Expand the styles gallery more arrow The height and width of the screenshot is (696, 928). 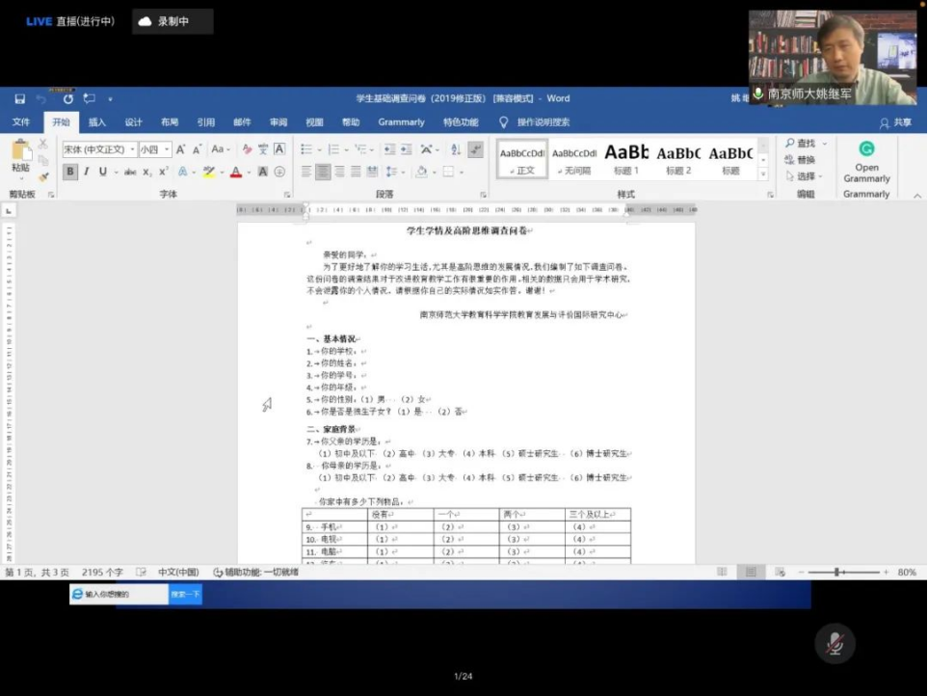coord(763,174)
